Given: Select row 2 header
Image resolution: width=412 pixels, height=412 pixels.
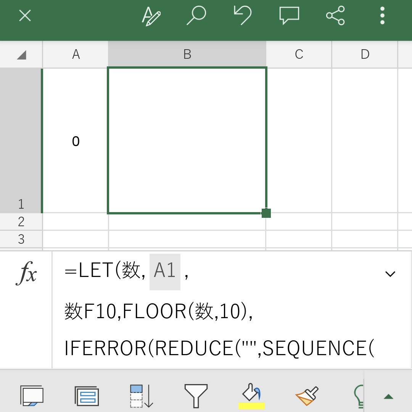Looking at the screenshot, I should point(21,222).
